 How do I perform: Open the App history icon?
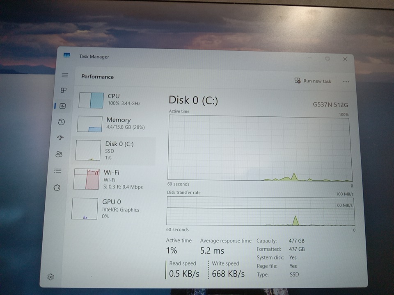(62, 122)
